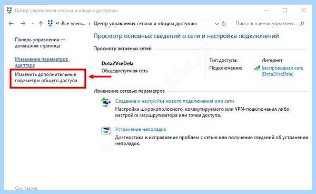Click the wireless signal strength icon
Image resolution: width=316 pixels, height=194 pixels.
tap(257, 68)
